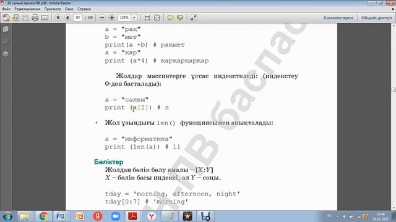Print the document with printer icon
Viewport: 396px width, 222px height.
point(35,18)
